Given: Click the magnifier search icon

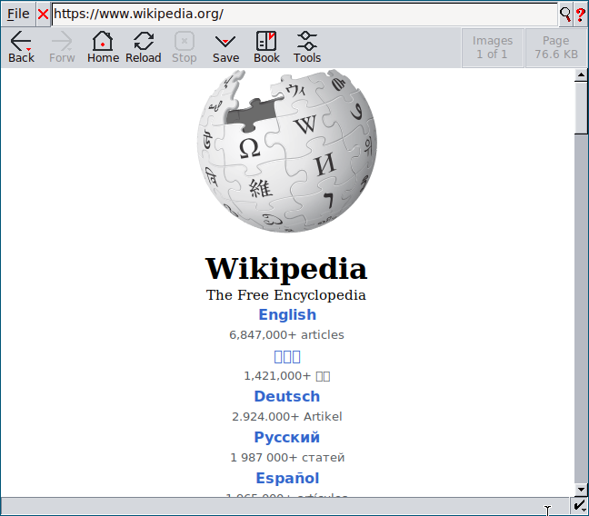Looking at the screenshot, I should point(565,15).
